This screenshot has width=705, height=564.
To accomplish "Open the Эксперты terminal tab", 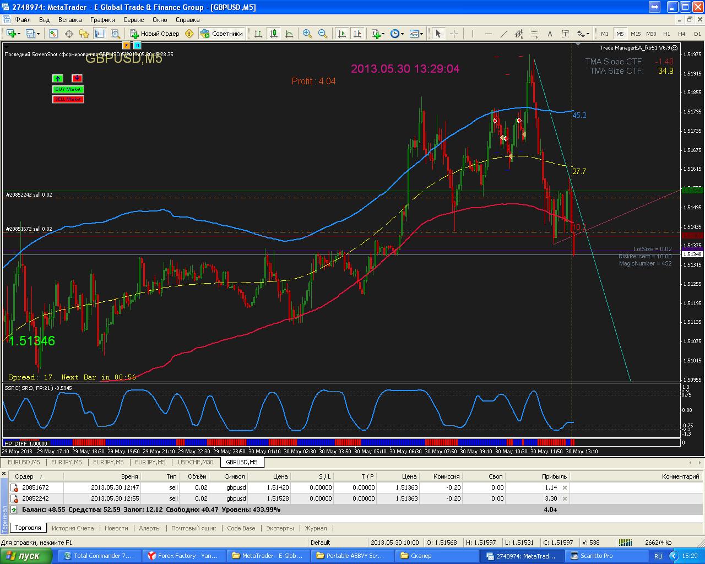I will pyautogui.click(x=280, y=528).
